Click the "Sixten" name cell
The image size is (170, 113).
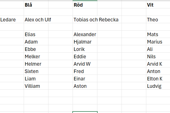point(32,71)
